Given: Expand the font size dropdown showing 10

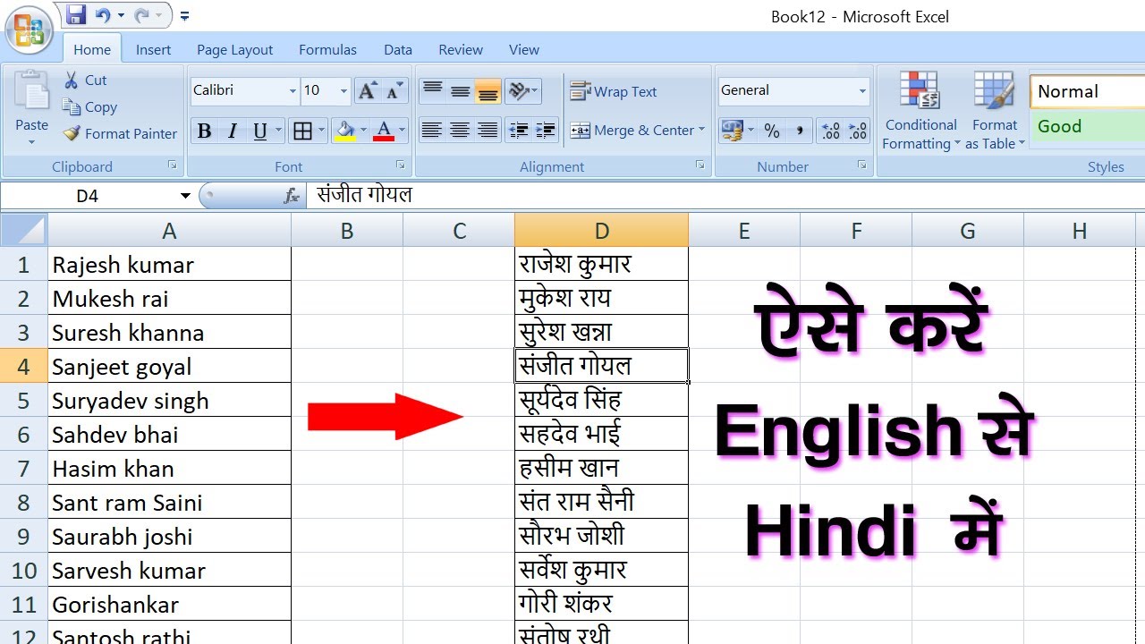Looking at the screenshot, I should click(x=343, y=91).
